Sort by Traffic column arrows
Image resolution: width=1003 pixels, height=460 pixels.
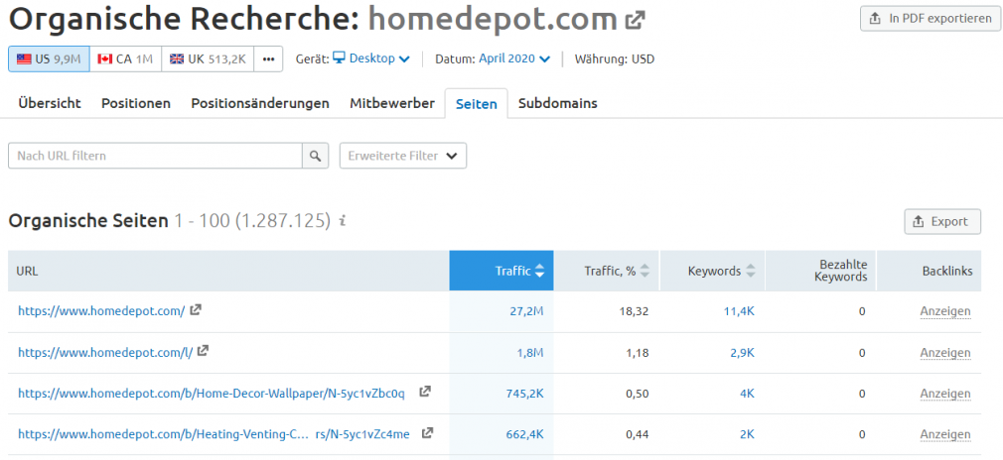pos(540,271)
